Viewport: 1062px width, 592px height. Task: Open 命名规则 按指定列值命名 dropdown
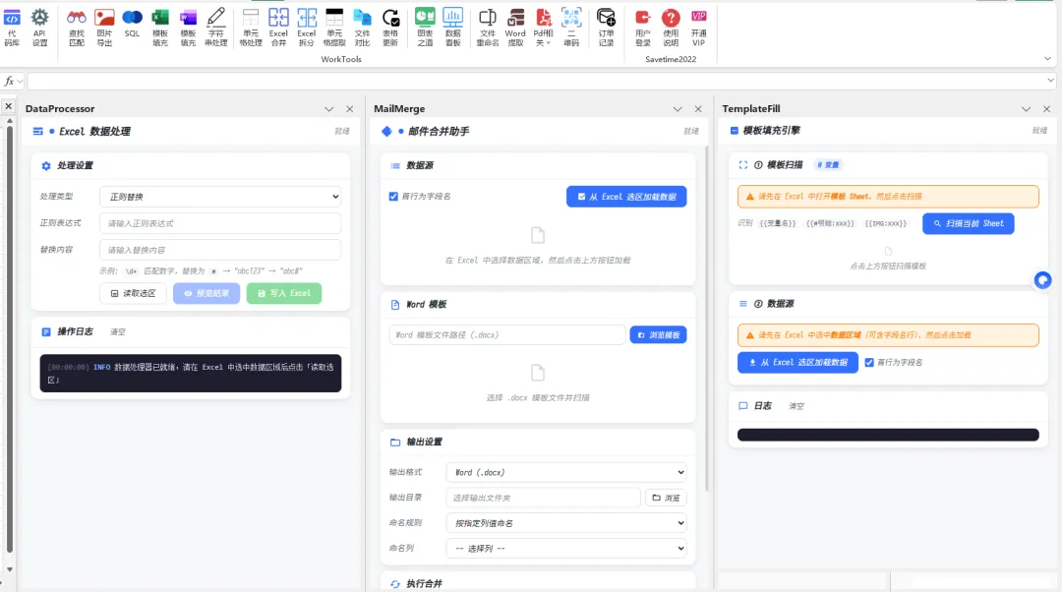click(566, 523)
